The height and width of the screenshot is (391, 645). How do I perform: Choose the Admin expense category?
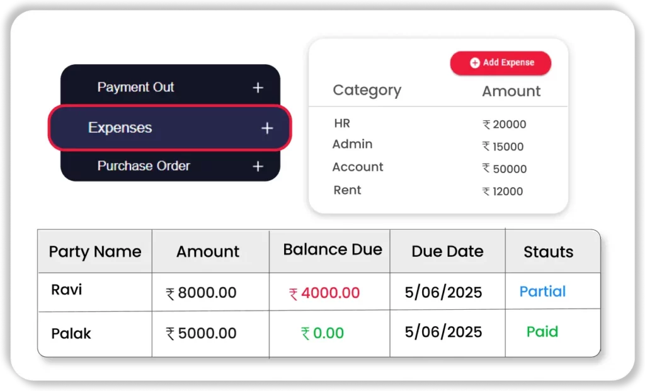coord(352,144)
